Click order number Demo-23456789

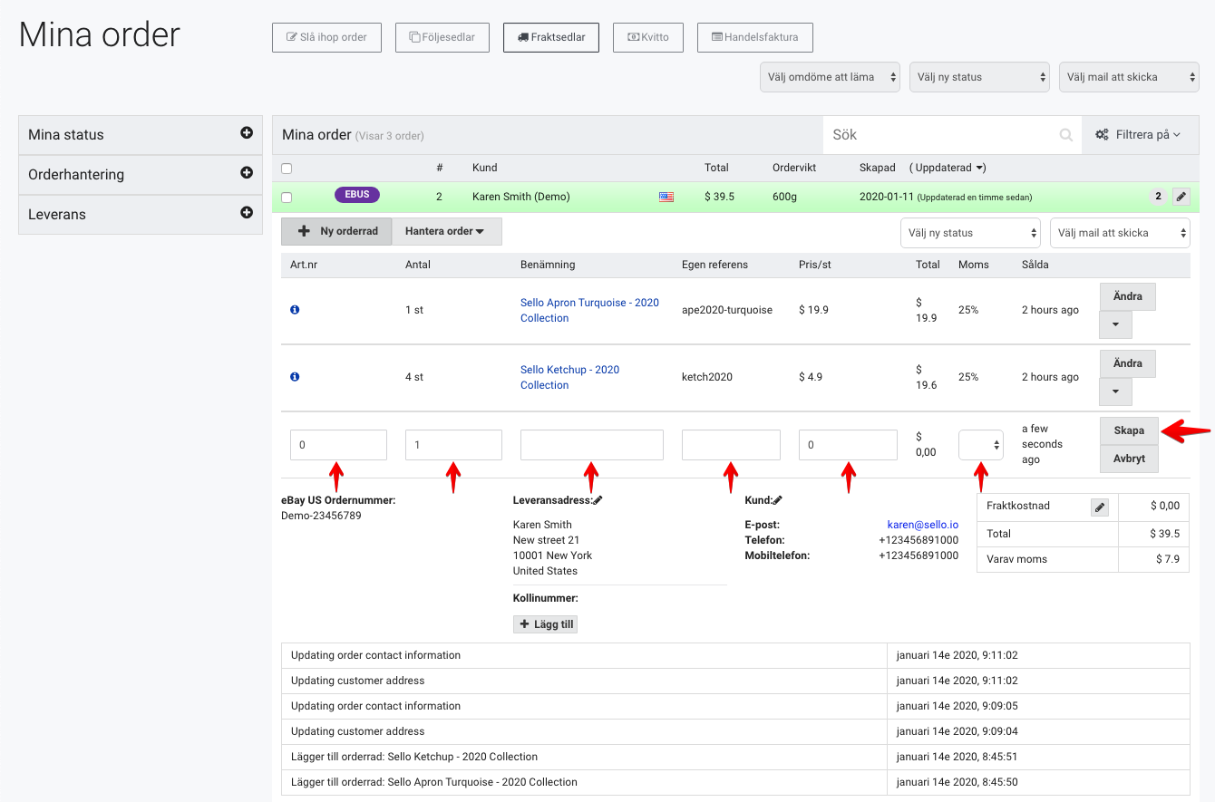(x=322, y=516)
